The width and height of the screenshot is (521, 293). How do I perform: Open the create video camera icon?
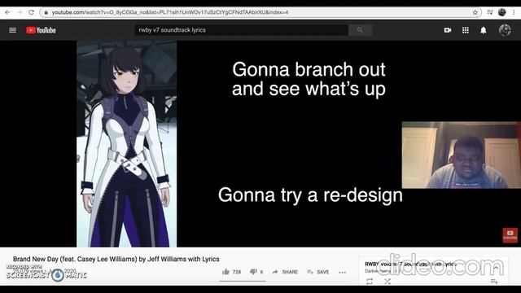click(x=448, y=30)
